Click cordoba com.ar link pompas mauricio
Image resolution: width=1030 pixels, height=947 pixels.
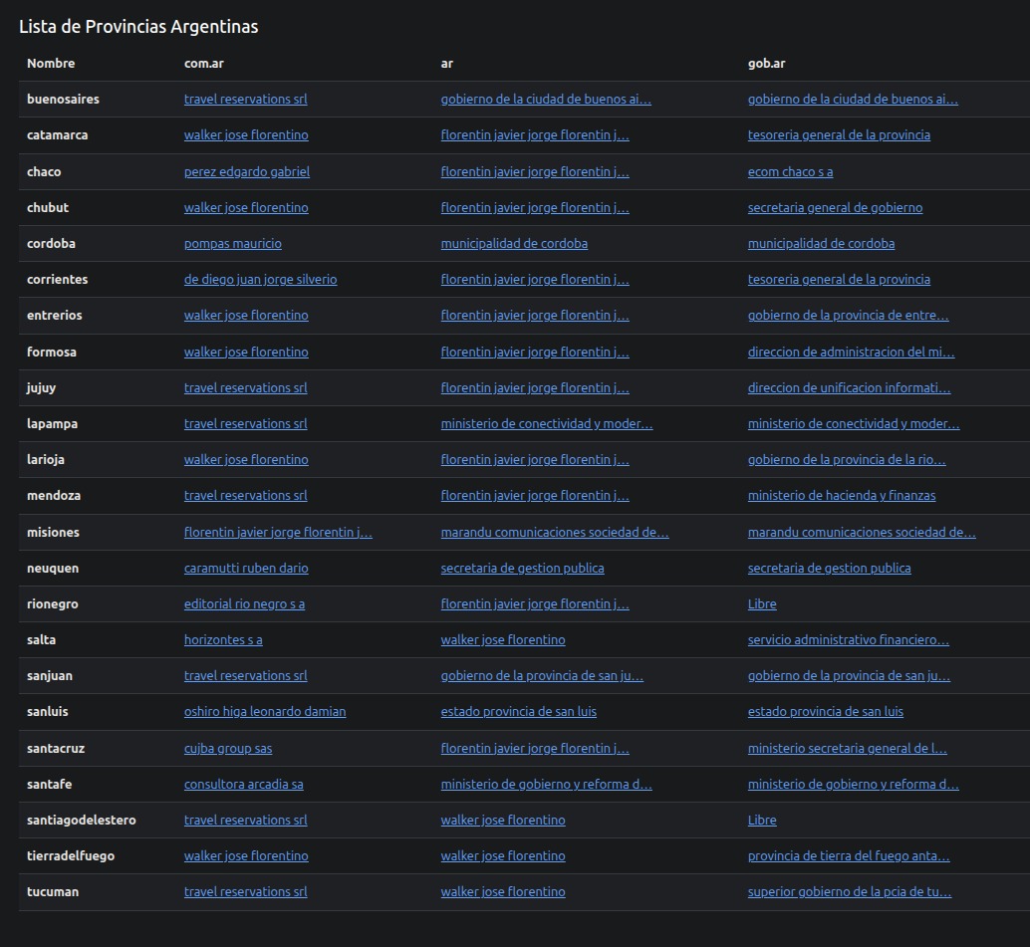click(232, 244)
